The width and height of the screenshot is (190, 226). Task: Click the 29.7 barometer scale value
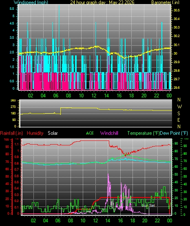[x=177, y=79]
